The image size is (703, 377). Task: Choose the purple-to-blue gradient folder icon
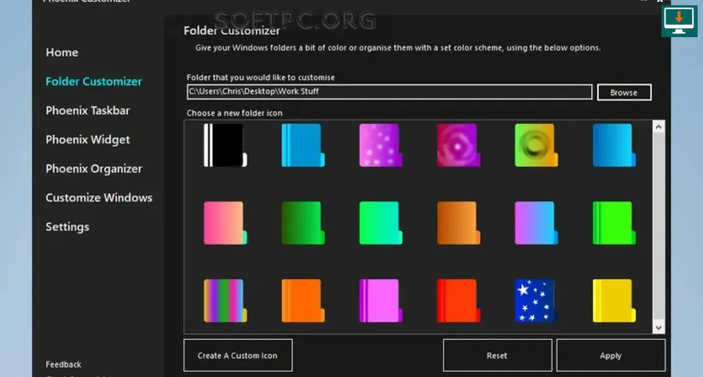[536, 223]
